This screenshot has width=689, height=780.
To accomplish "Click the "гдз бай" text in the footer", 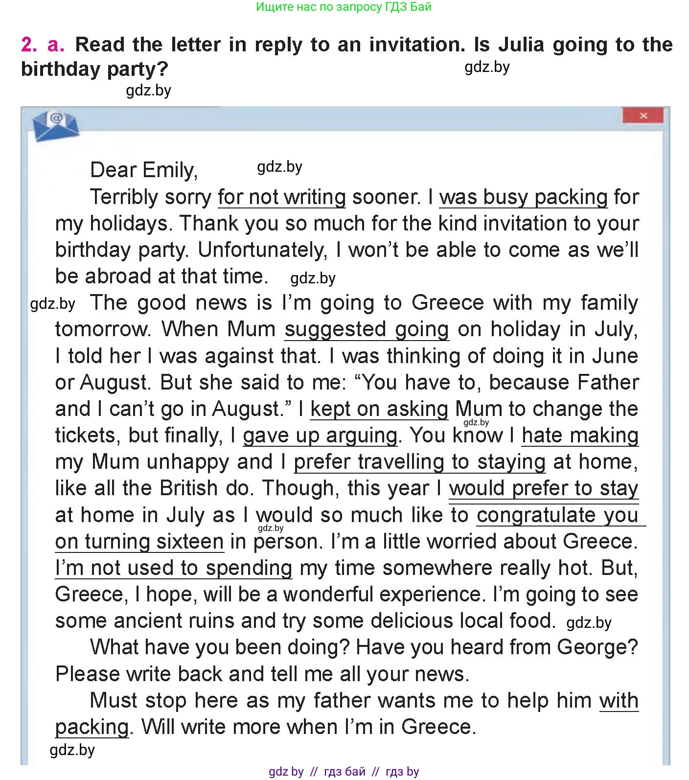I will click(x=344, y=772).
